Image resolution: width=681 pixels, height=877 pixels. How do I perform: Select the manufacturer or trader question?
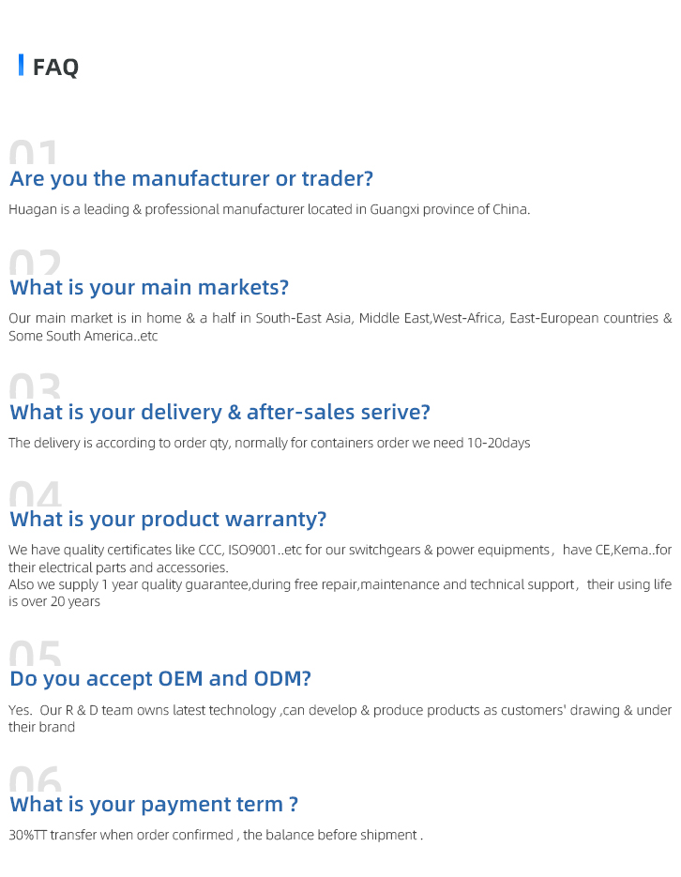[x=191, y=178]
